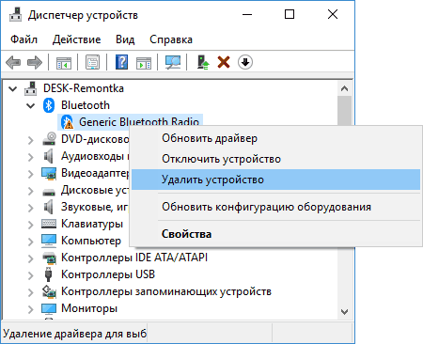Click the Контроллеры IDE ATA/ATAPI icon
Screen dimensions: 423x344
pos(49,258)
